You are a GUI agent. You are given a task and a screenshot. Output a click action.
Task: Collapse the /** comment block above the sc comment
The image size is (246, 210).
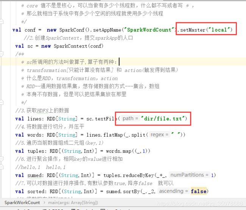click(2, 54)
